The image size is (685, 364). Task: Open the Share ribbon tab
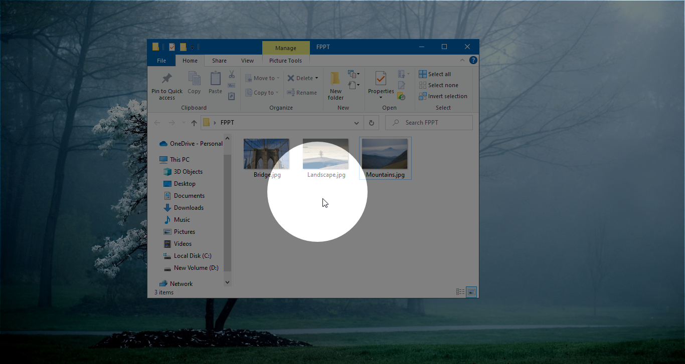pyautogui.click(x=219, y=61)
